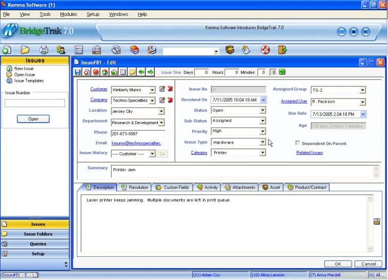Screen dimensions: 388x280
Task: Switch to the Attachments tab
Action: [x=240, y=187]
